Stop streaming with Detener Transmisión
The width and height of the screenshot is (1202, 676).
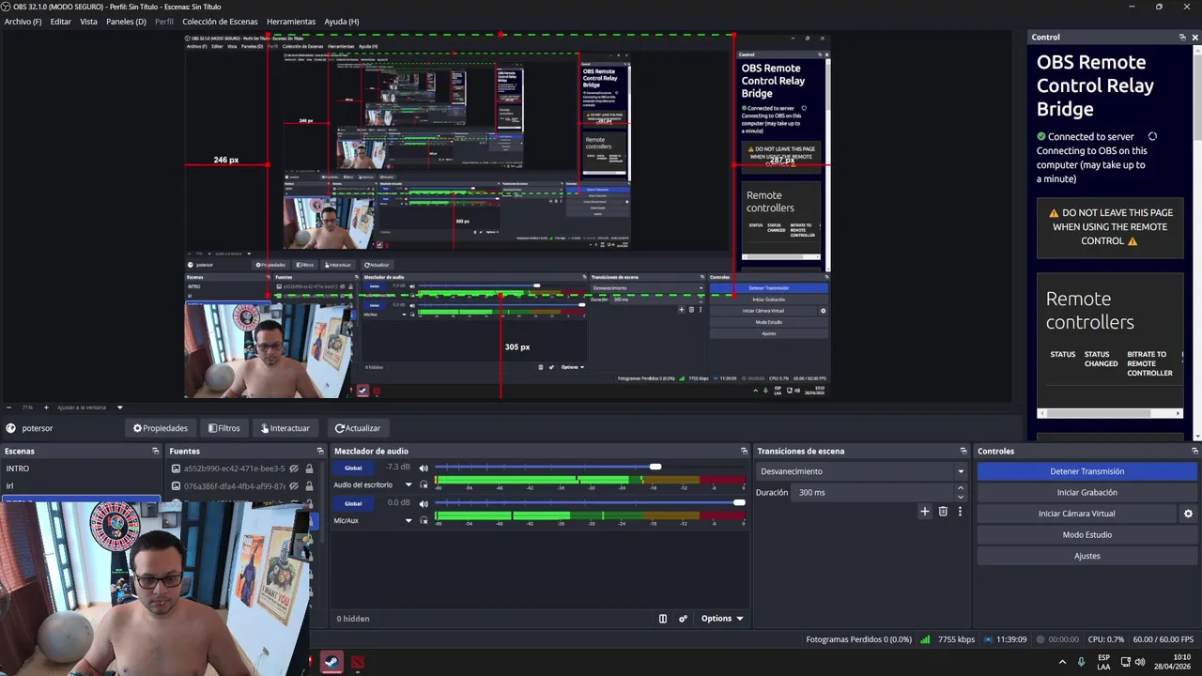click(x=1086, y=471)
